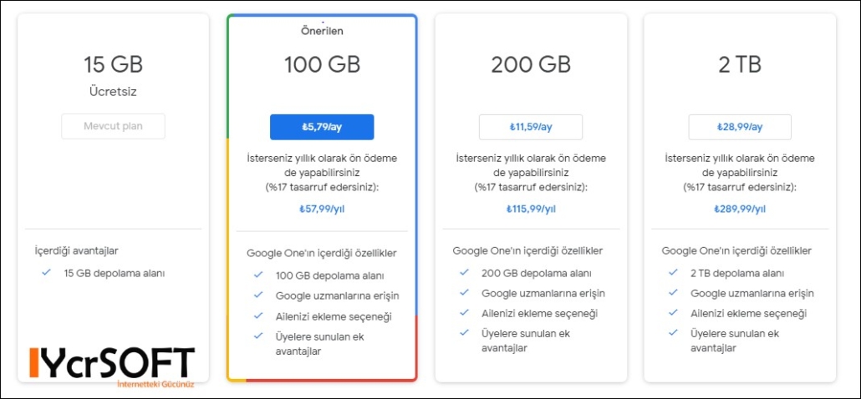The width and height of the screenshot is (861, 399).
Task: Click Google uzmanlarına erişin text in 2 TB card
Action: [x=751, y=293]
